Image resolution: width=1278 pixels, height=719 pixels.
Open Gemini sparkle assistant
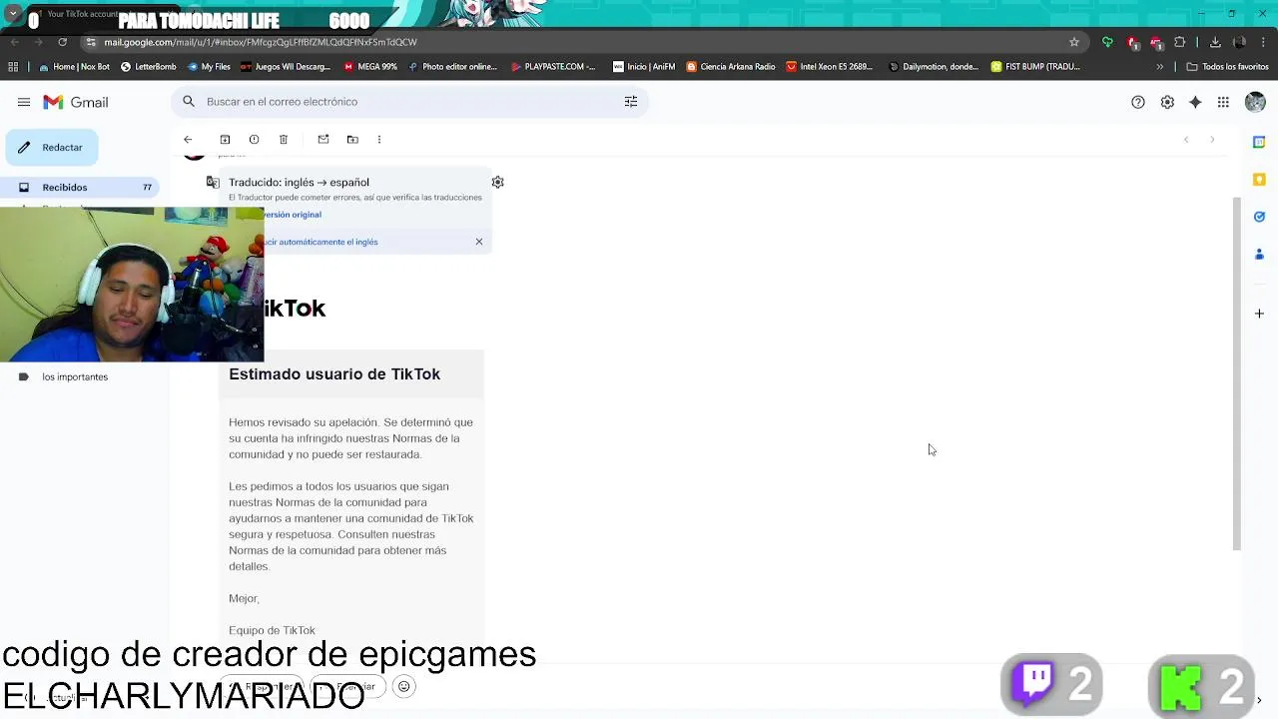[x=1195, y=102]
